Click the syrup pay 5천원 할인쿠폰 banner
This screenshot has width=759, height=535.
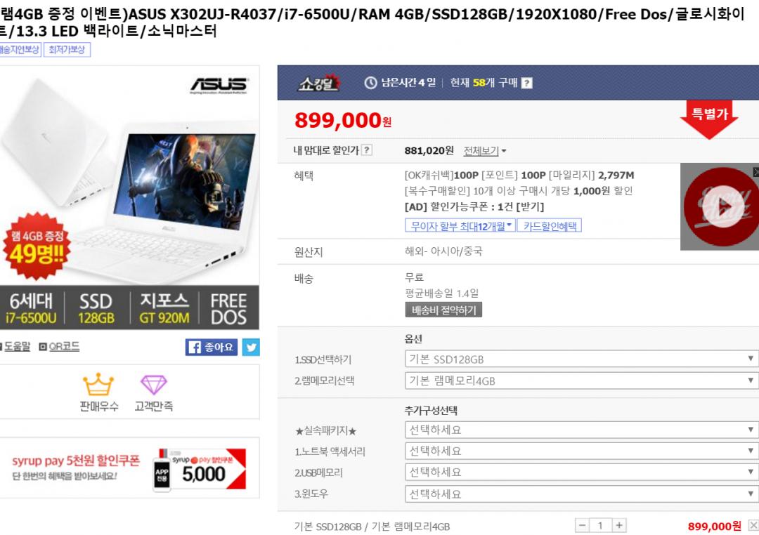click(129, 468)
